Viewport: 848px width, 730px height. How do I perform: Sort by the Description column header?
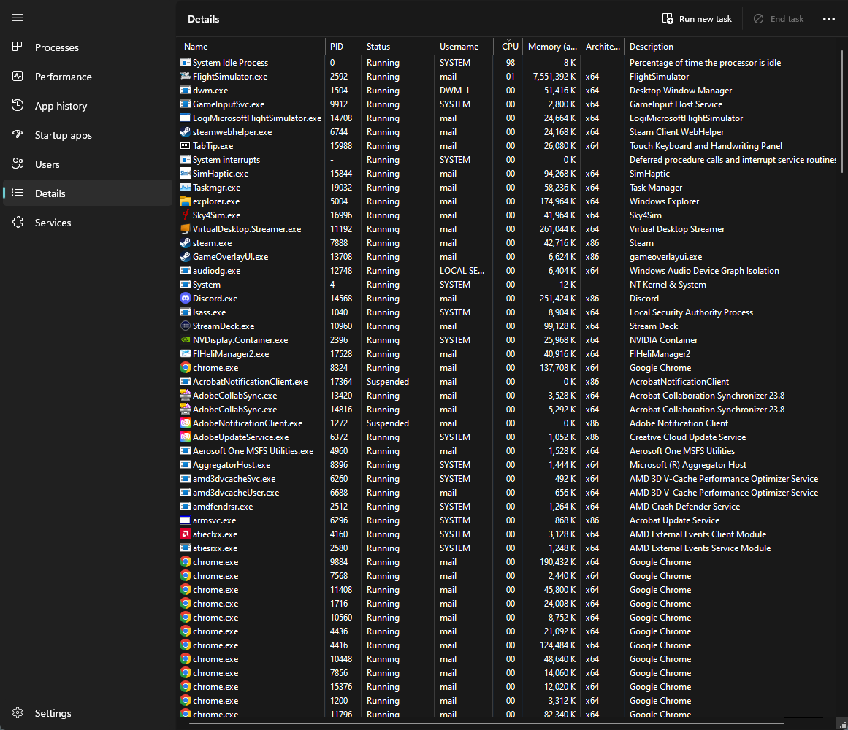tap(730, 47)
